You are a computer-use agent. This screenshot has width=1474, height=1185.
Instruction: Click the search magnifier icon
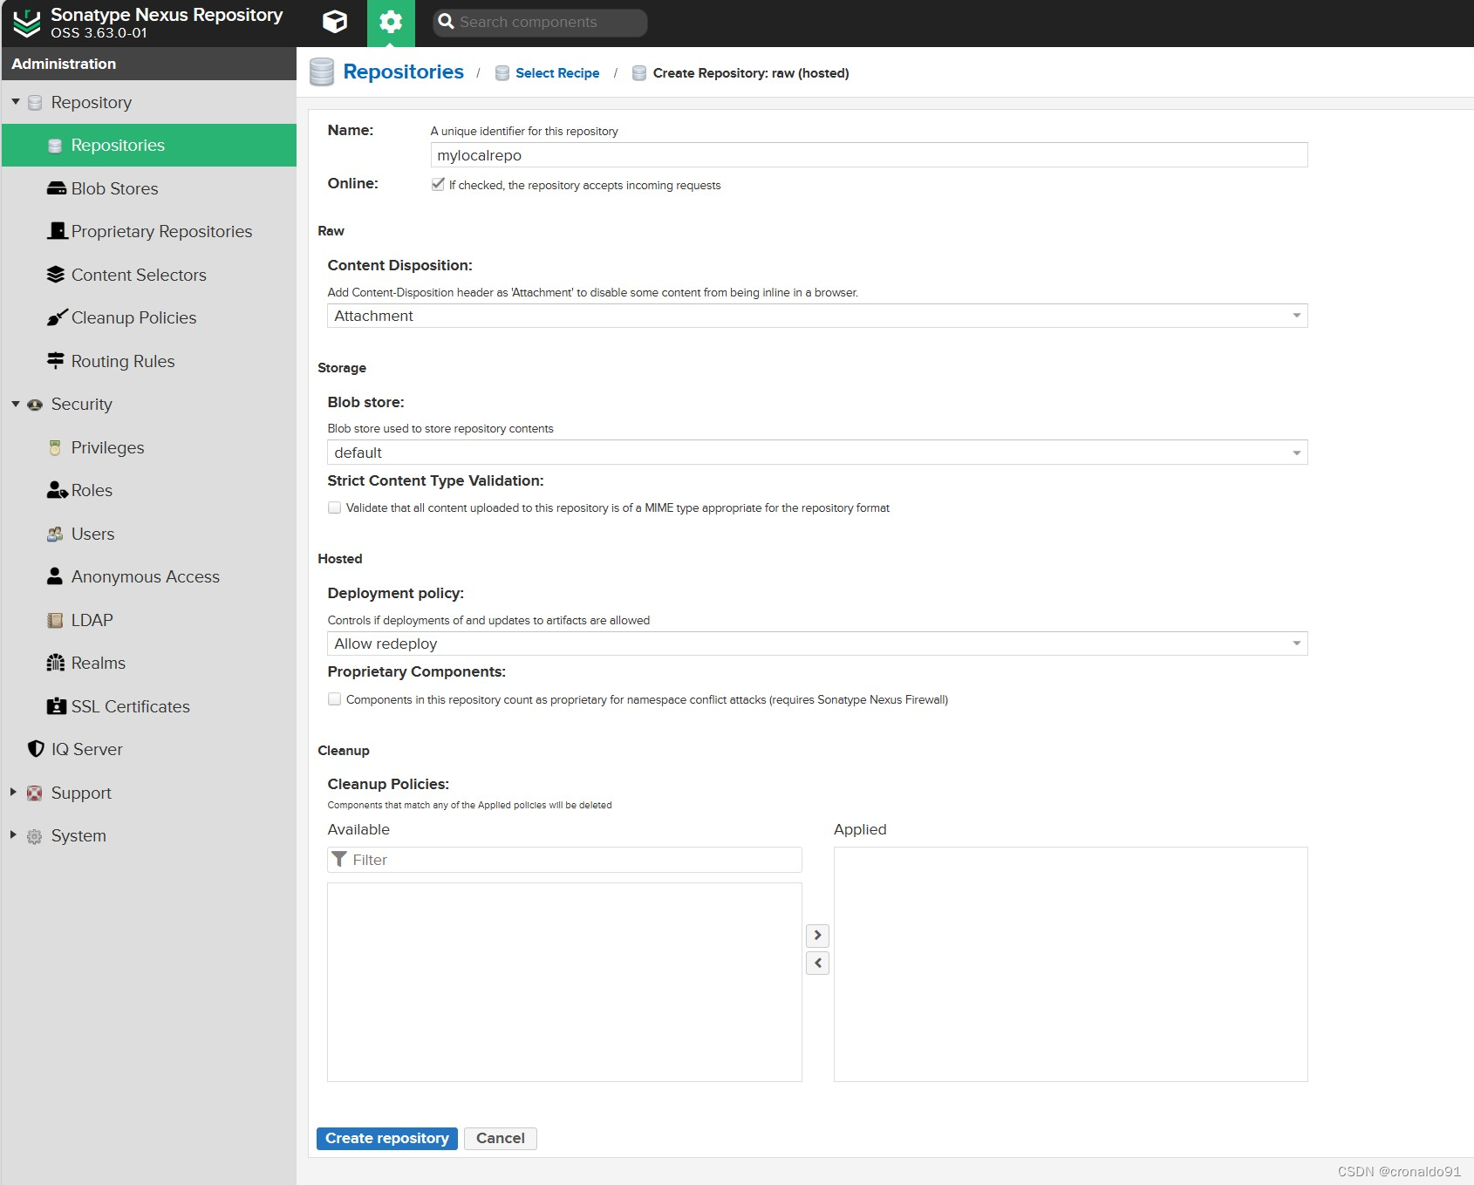[x=446, y=22]
